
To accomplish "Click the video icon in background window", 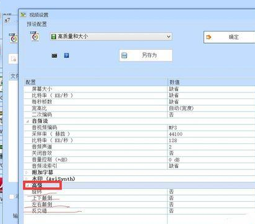I will pos(14,38).
